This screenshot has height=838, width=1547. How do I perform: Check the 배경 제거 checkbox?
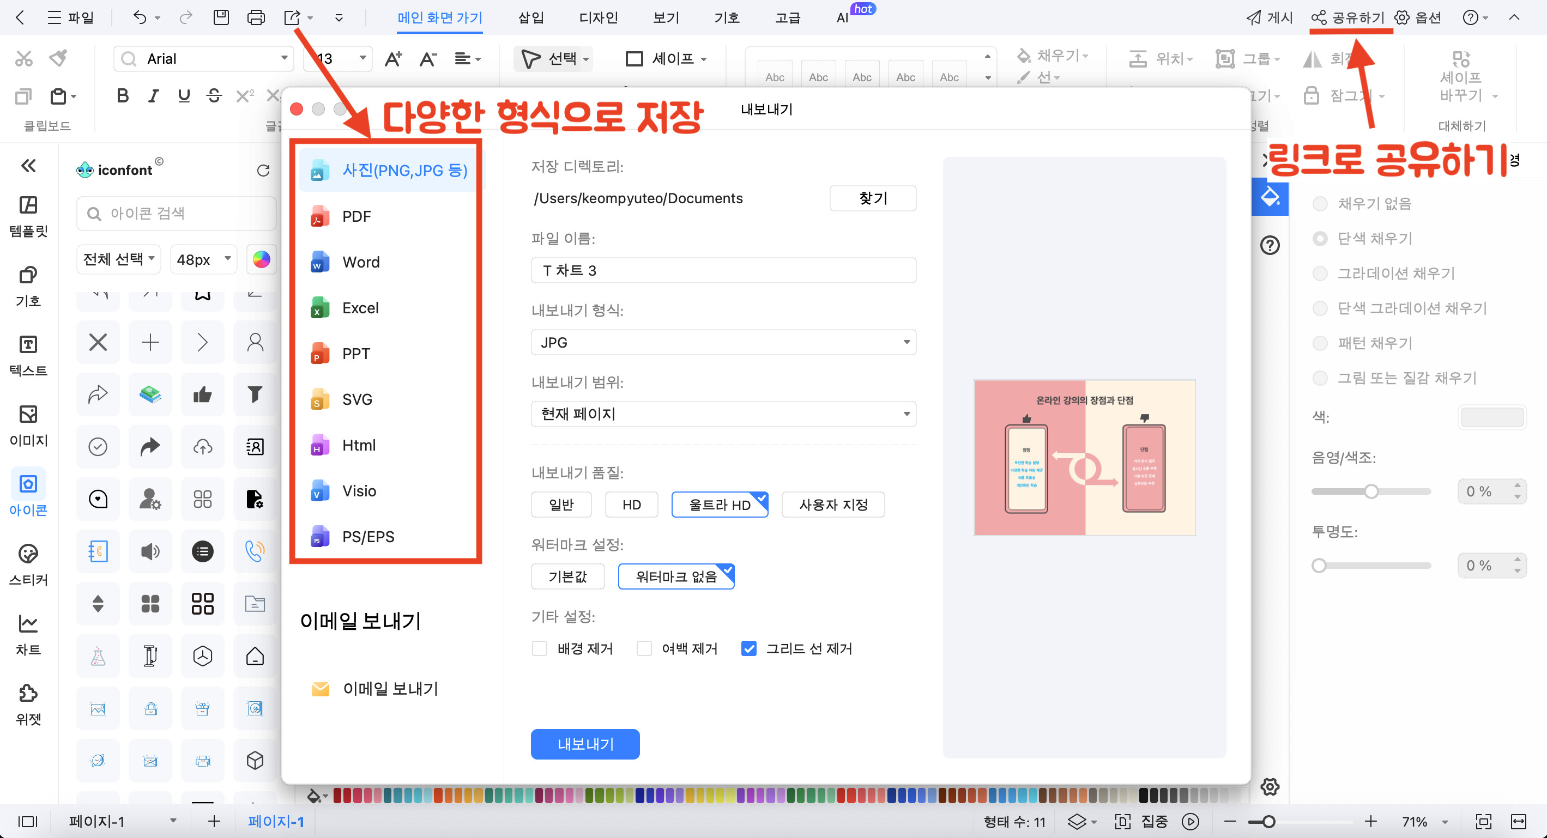539,648
